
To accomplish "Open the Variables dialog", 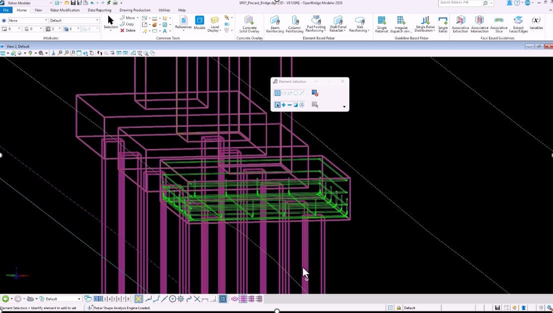I will [x=536, y=23].
